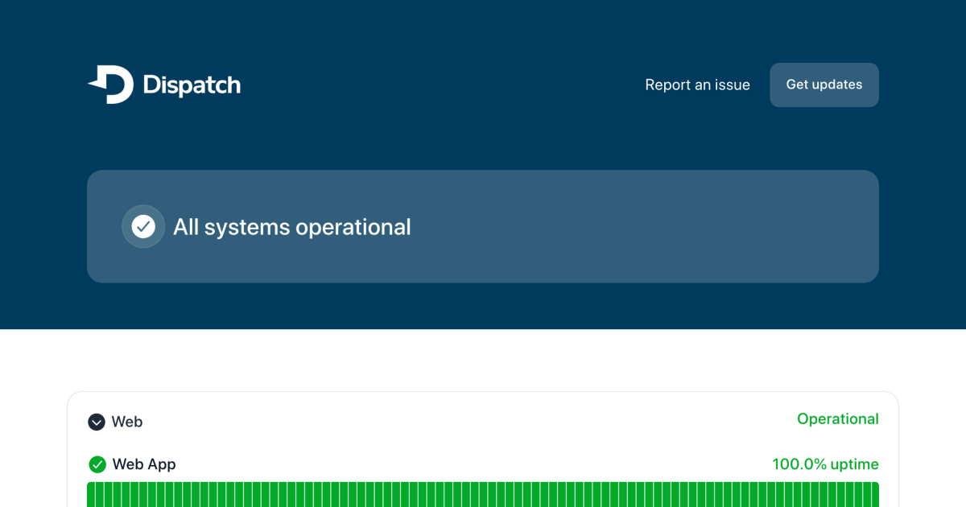
Task: Click the Web group Operational status label
Action: point(837,419)
